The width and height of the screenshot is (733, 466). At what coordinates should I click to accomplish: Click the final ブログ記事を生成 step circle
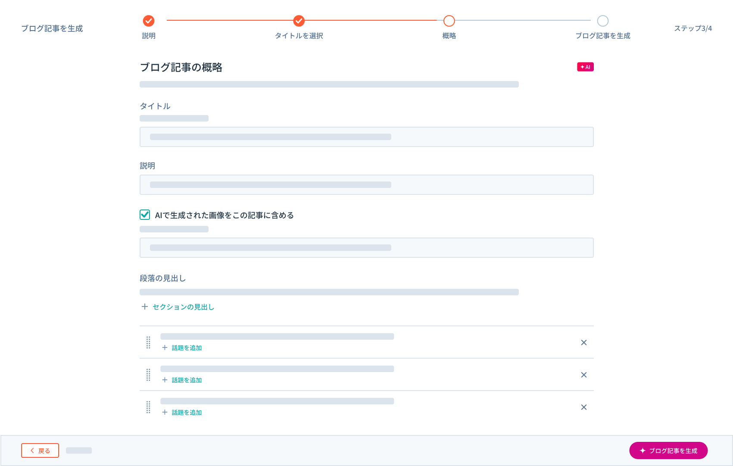603,21
